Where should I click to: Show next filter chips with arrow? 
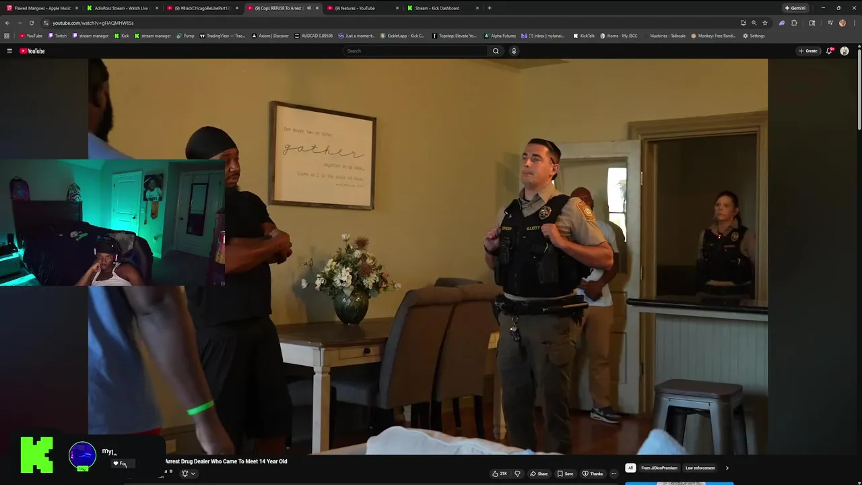(x=727, y=468)
